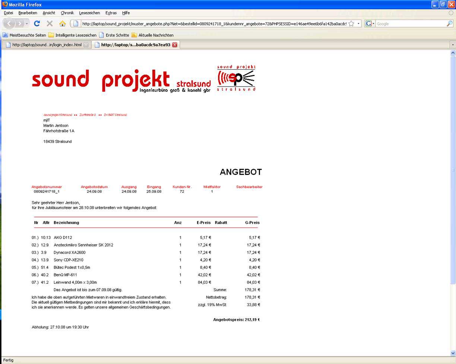
Task: Click recipient name Martin Jentson
Action: click(56, 126)
